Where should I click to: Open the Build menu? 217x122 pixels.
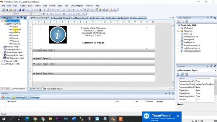(x=30, y=6)
